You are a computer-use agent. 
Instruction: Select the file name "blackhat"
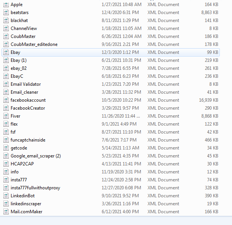tap(19, 20)
